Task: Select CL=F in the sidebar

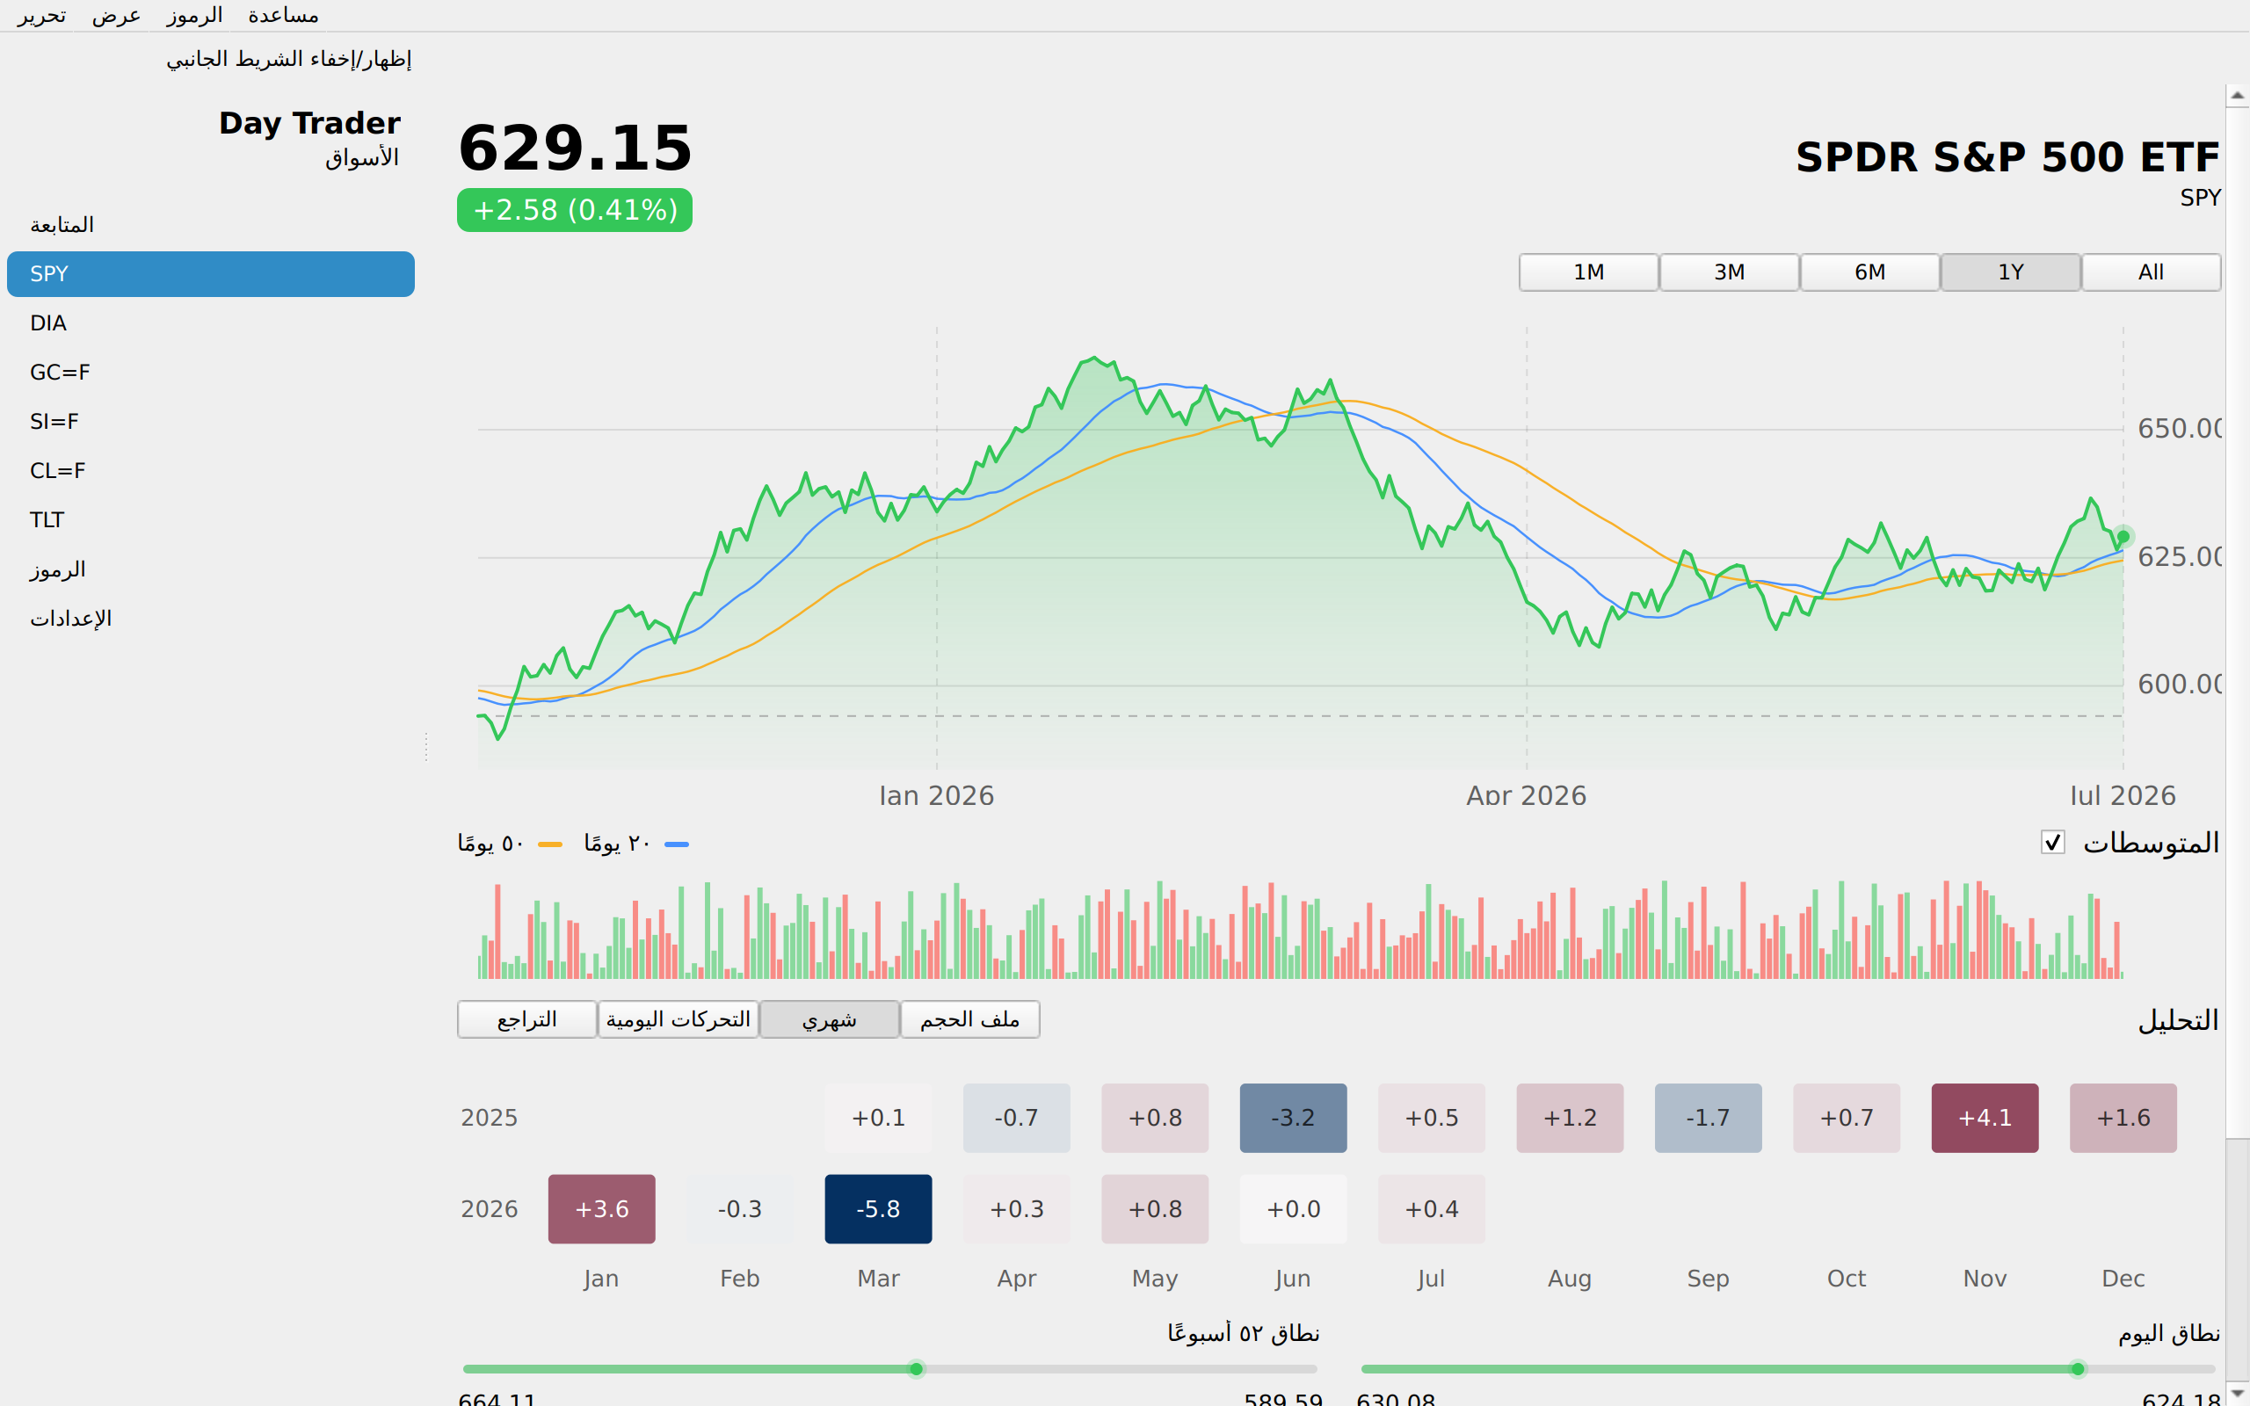Action: (x=211, y=472)
